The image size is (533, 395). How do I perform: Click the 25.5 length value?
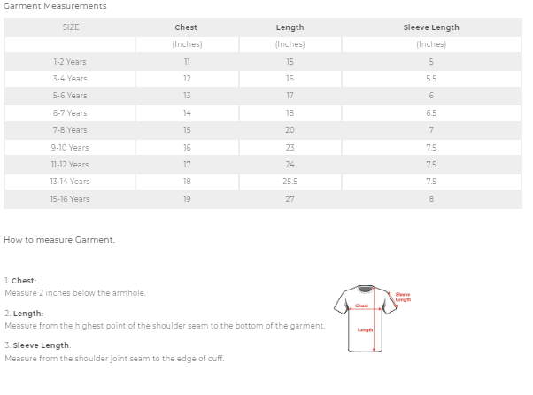290,182
